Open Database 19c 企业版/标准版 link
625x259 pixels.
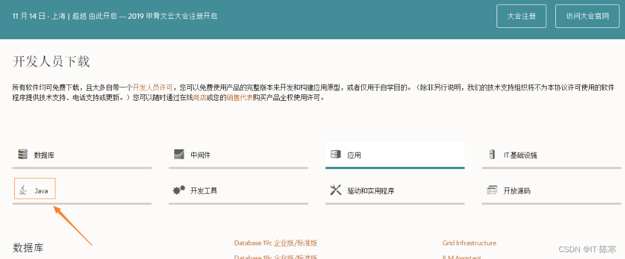(276, 243)
